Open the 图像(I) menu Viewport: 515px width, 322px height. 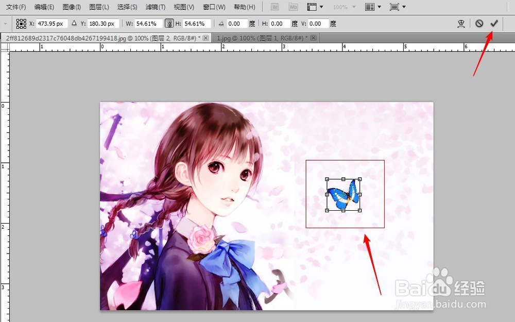tap(72, 7)
